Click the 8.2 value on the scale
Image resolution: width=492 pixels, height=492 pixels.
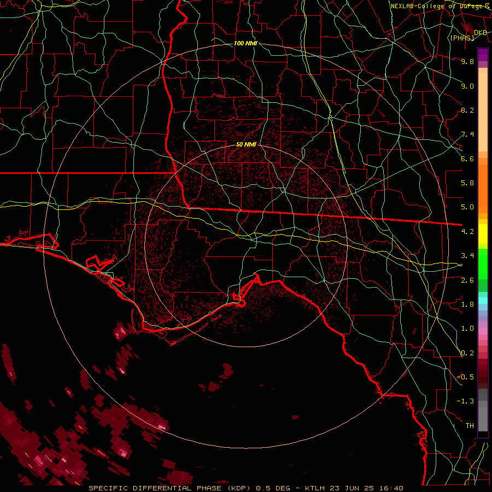[x=467, y=110]
